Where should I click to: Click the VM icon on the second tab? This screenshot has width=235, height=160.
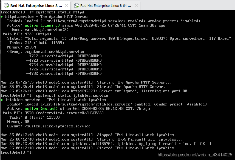coord(76,6)
